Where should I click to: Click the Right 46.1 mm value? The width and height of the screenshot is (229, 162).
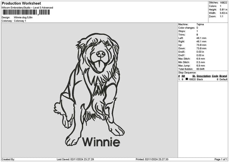pos(202,42)
